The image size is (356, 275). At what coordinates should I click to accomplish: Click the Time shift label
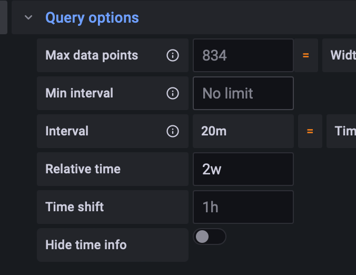[x=74, y=207]
